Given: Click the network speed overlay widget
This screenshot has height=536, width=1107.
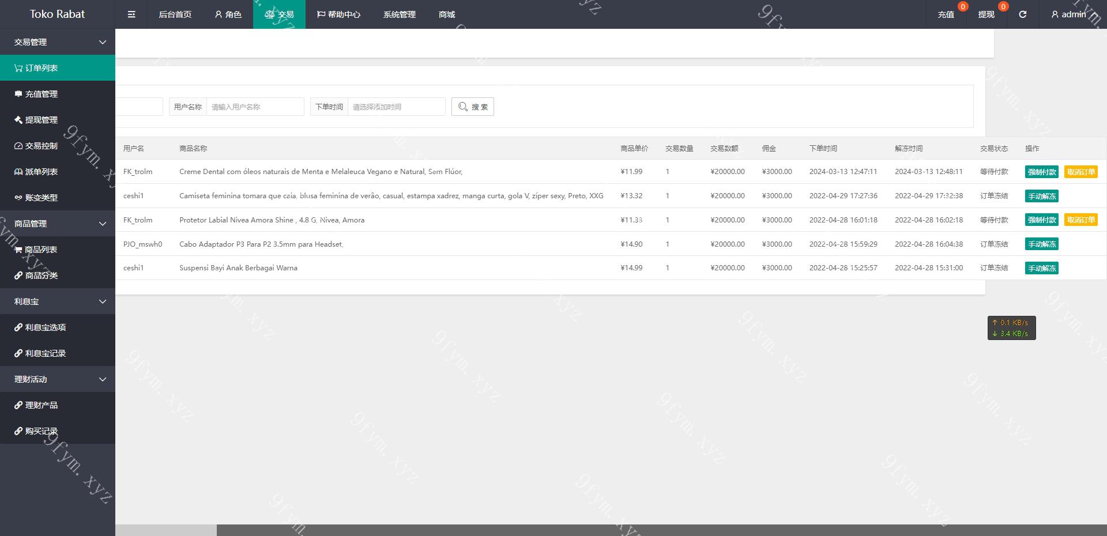Looking at the screenshot, I should [1012, 328].
